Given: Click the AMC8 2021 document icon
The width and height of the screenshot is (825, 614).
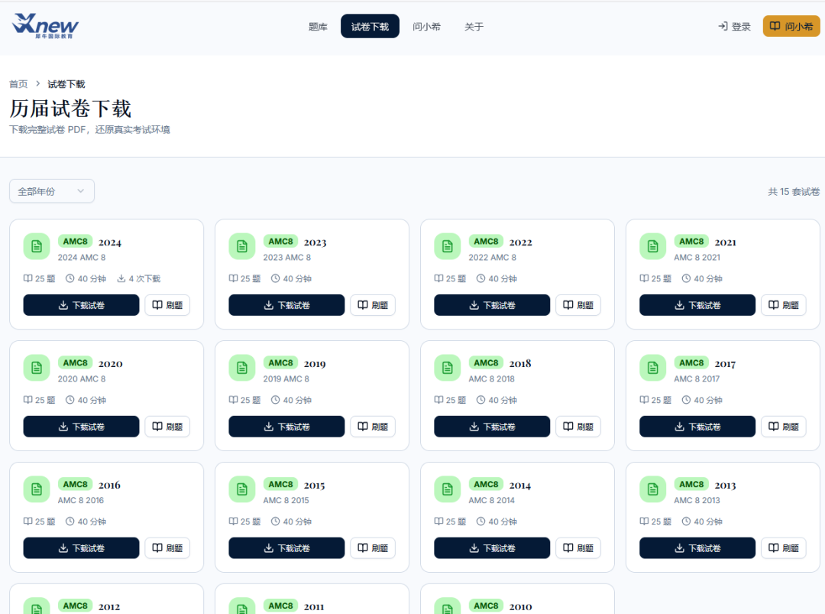Looking at the screenshot, I should tap(653, 246).
